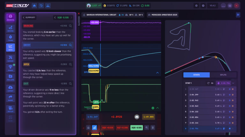Click the home icon in top bar

pos(34,5)
